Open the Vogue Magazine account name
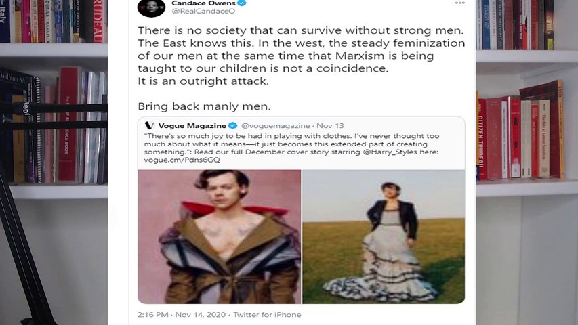Image resolution: width=578 pixels, height=325 pixels. coord(192,126)
